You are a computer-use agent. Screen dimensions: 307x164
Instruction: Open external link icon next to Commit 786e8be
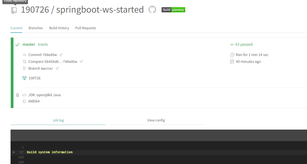[61, 55]
